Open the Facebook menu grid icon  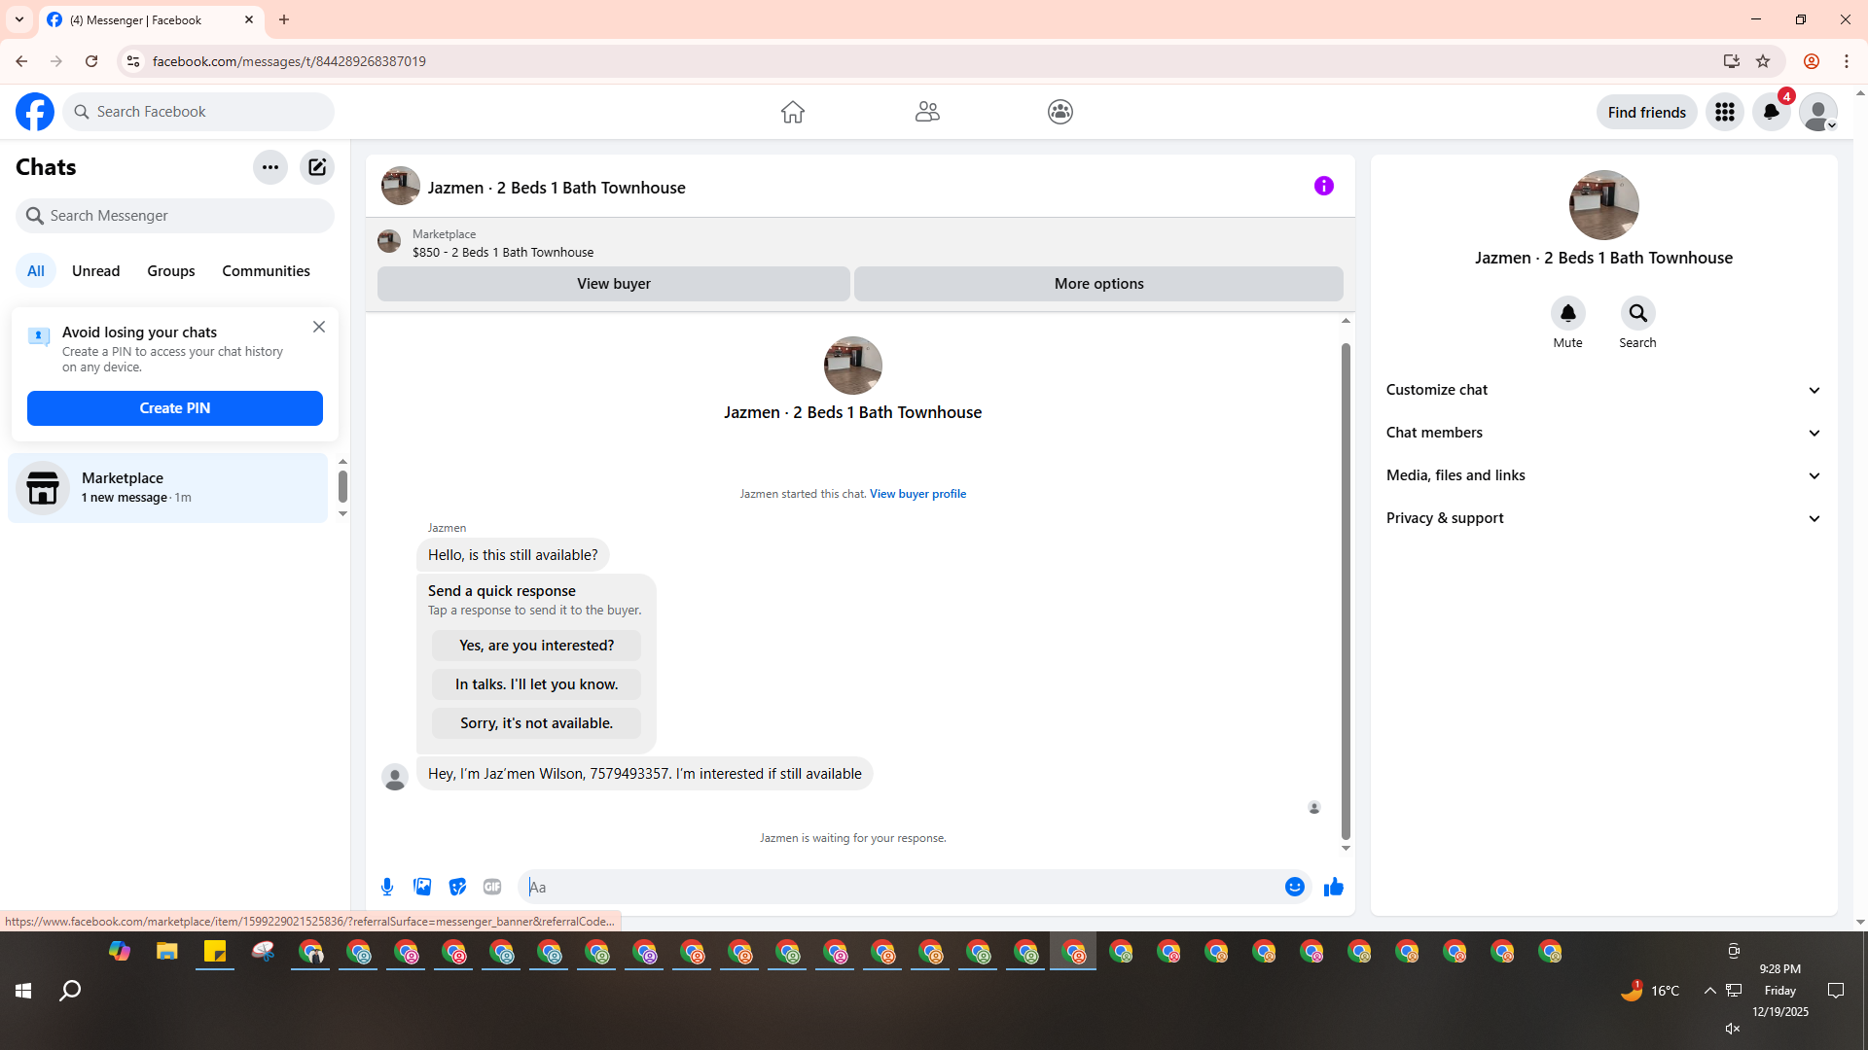click(x=1724, y=112)
